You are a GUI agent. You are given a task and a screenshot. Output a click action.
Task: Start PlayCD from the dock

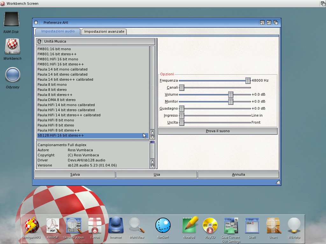pos(210,226)
